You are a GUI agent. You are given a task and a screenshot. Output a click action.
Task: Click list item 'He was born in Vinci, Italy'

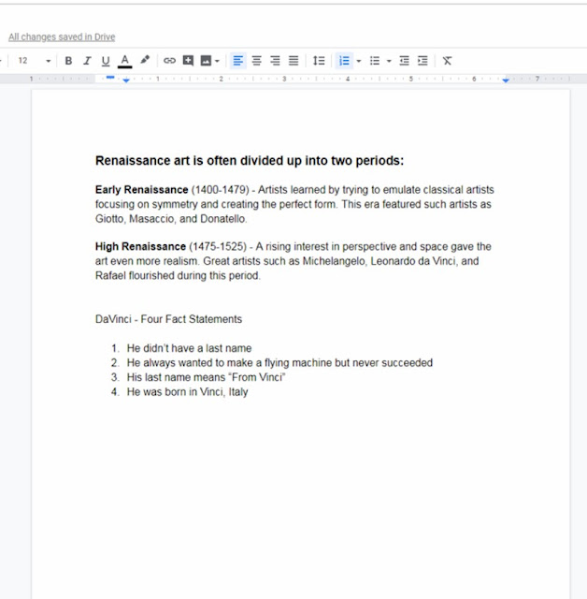pos(187,392)
